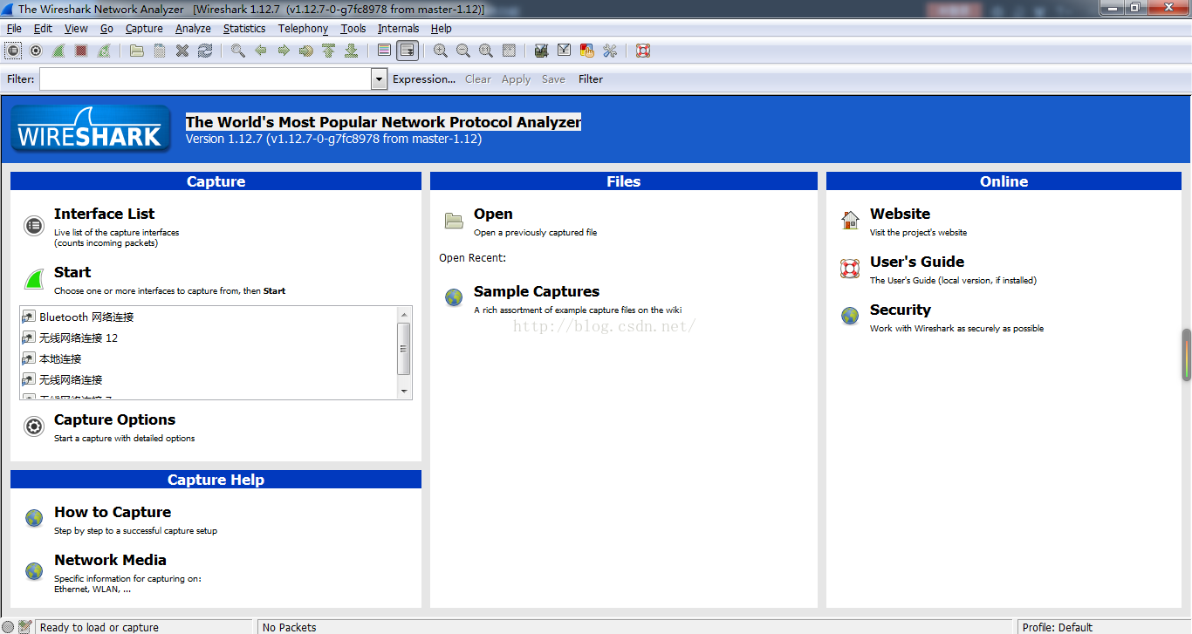Open the Go menu
The height and width of the screenshot is (634, 1192).
[106, 29]
